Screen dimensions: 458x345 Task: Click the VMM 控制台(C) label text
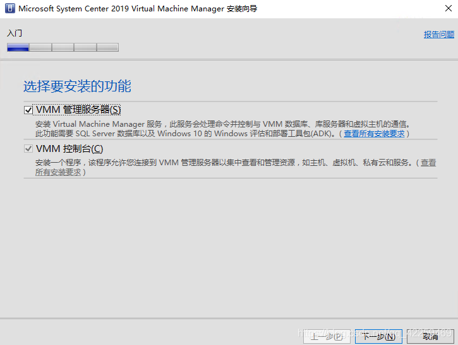click(x=69, y=149)
